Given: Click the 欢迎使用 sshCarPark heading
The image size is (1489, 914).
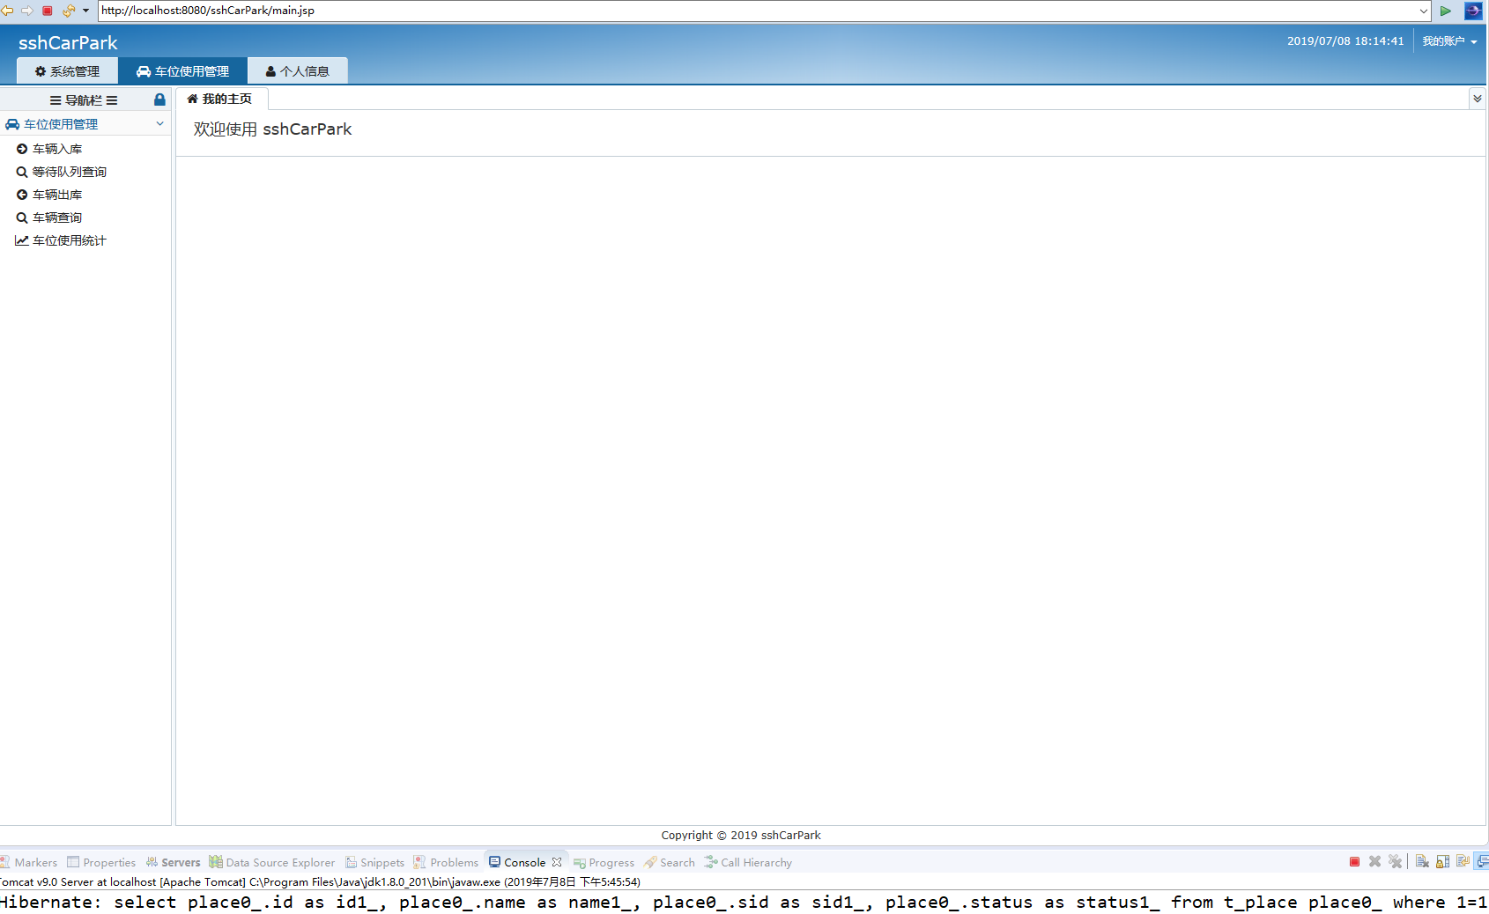Looking at the screenshot, I should click(x=272, y=129).
